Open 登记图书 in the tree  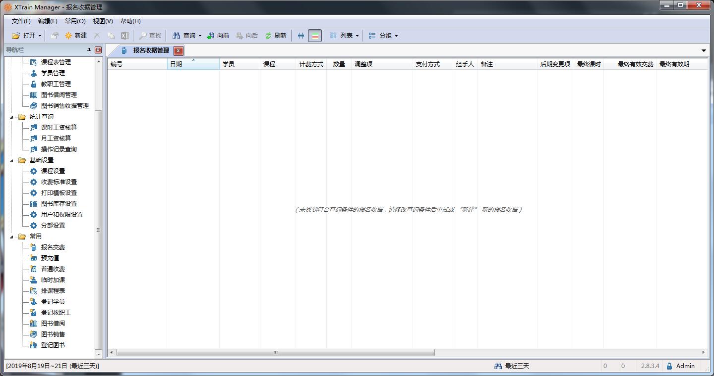pyautogui.click(x=53, y=345)
